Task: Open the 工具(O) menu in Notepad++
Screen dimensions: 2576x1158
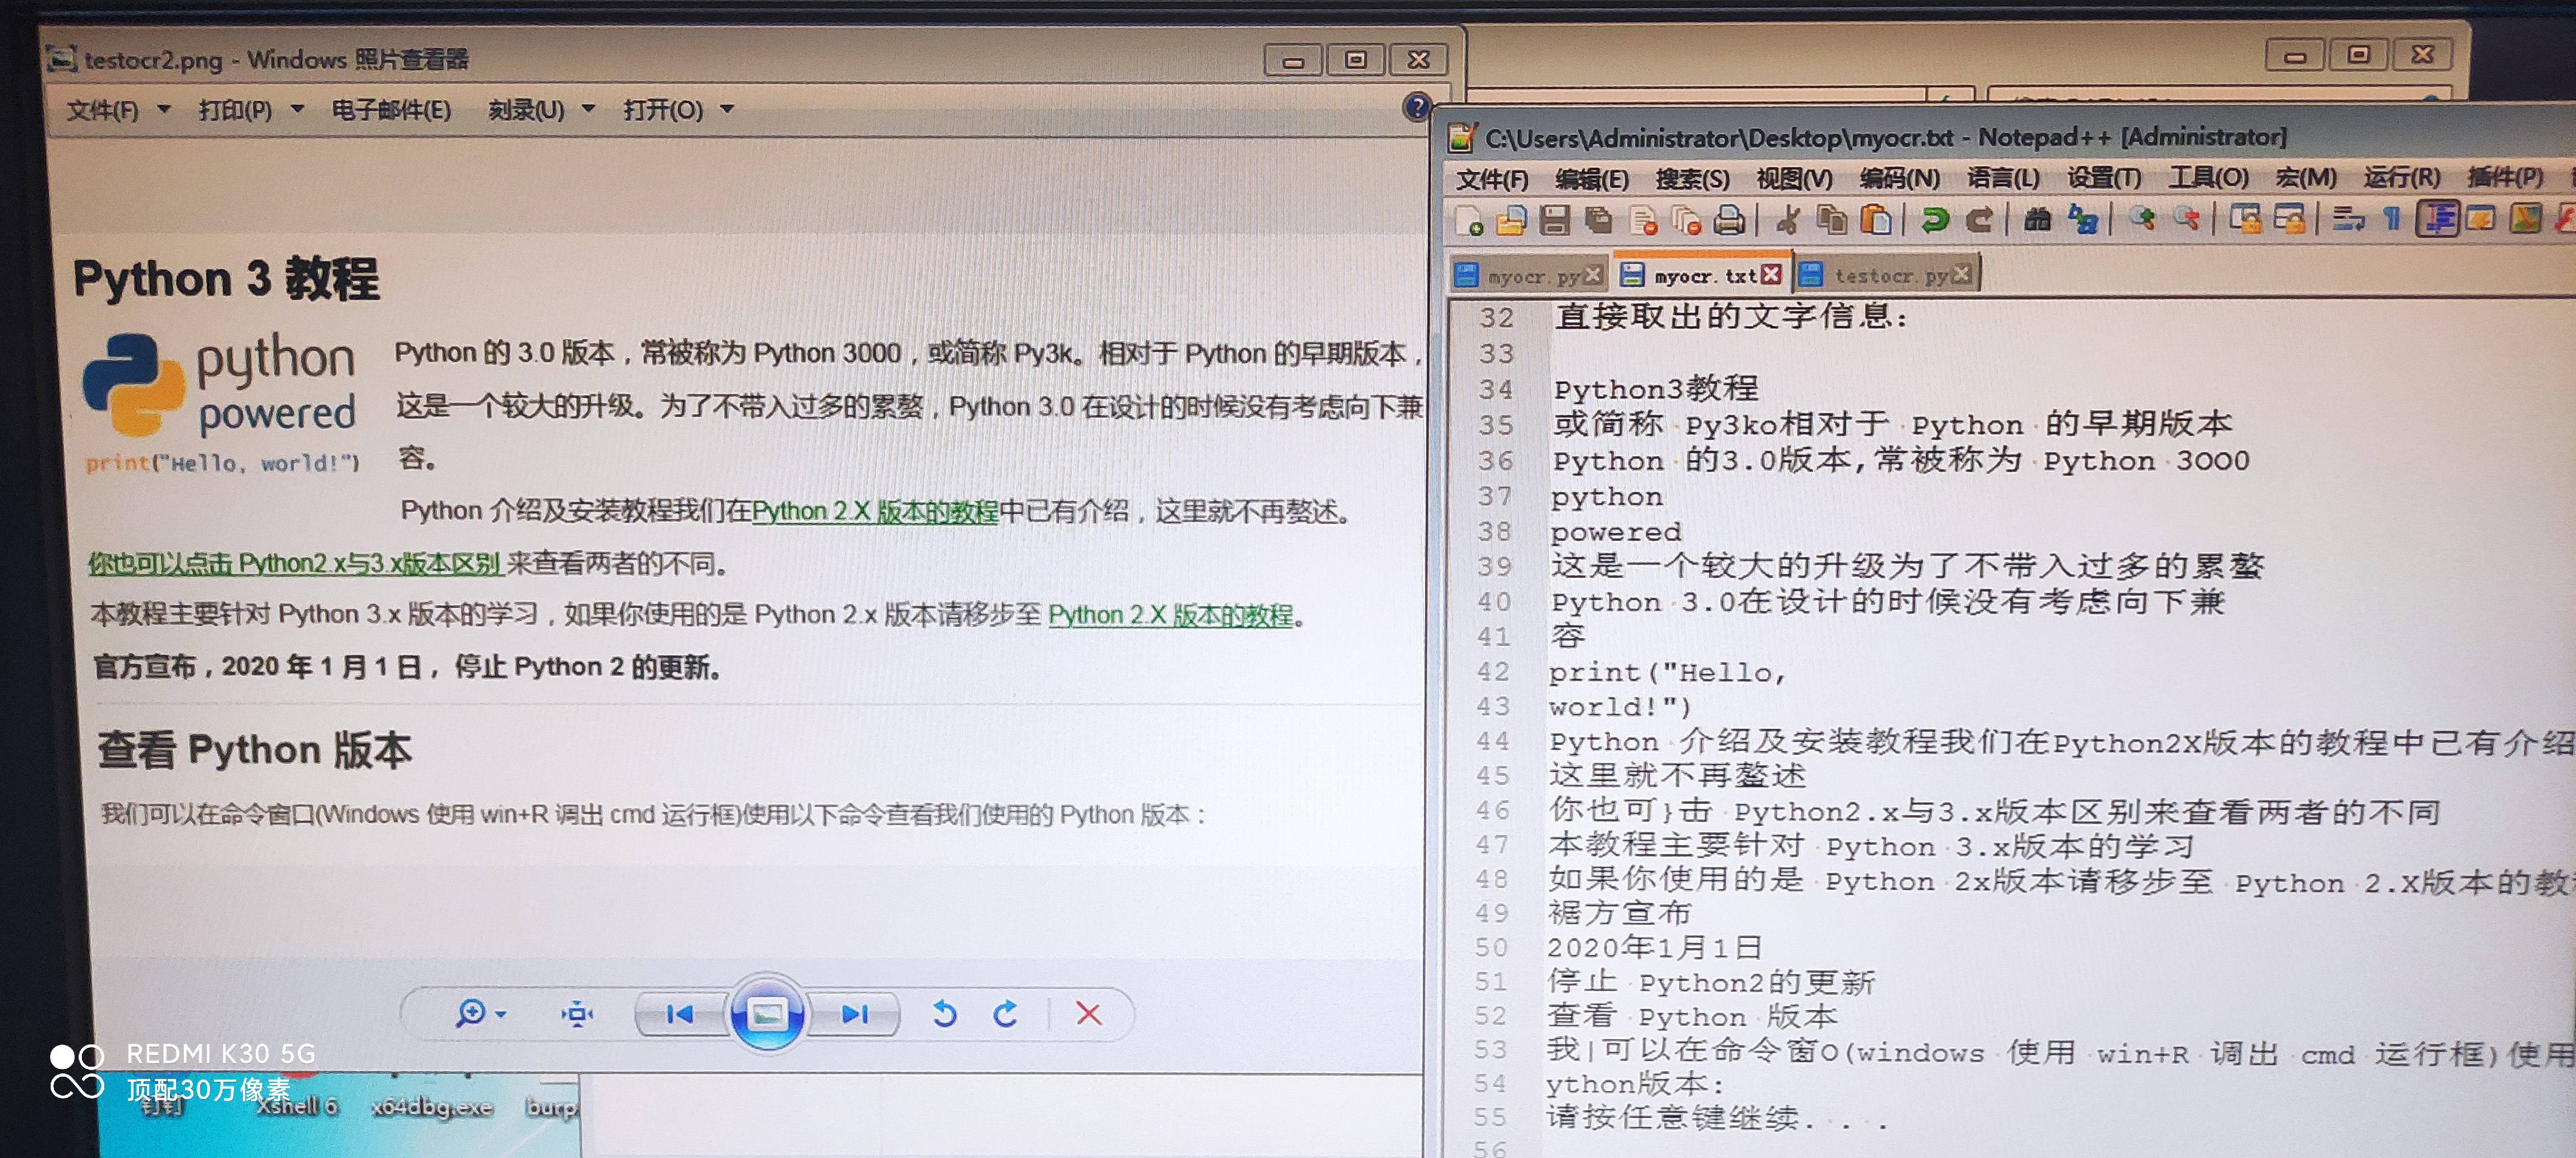Action: point(2208,179)
